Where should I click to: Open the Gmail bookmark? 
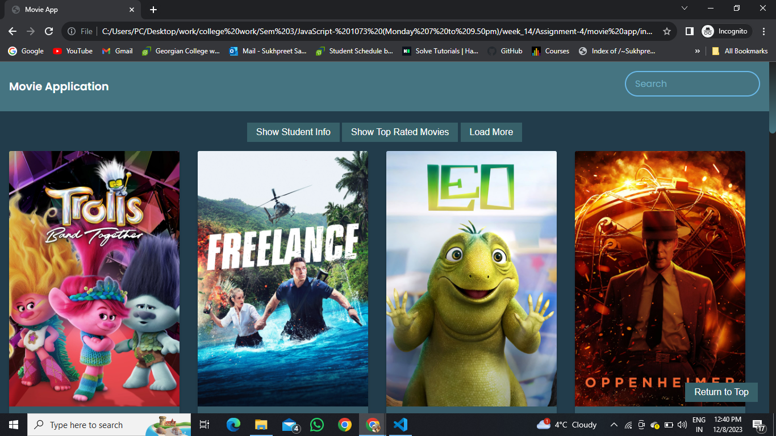(x=118, y=51)
